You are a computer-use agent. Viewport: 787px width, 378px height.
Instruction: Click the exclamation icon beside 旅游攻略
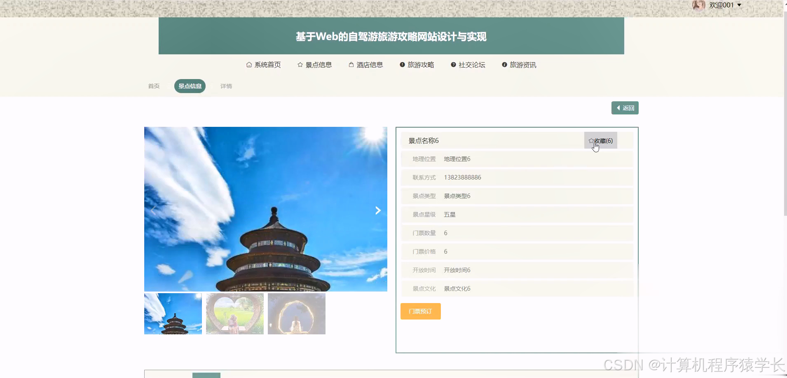[x=401, y=65]
